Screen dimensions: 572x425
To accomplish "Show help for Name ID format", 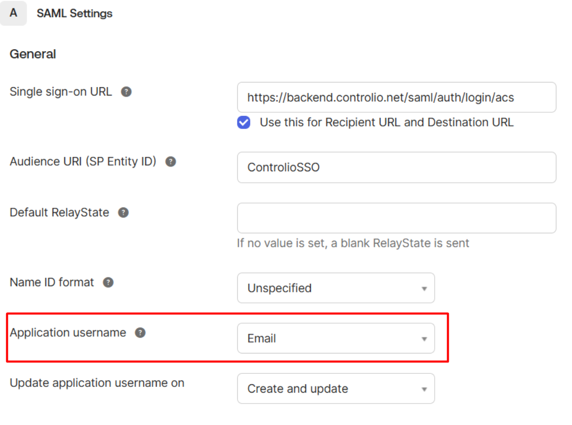I will [108, 282].
